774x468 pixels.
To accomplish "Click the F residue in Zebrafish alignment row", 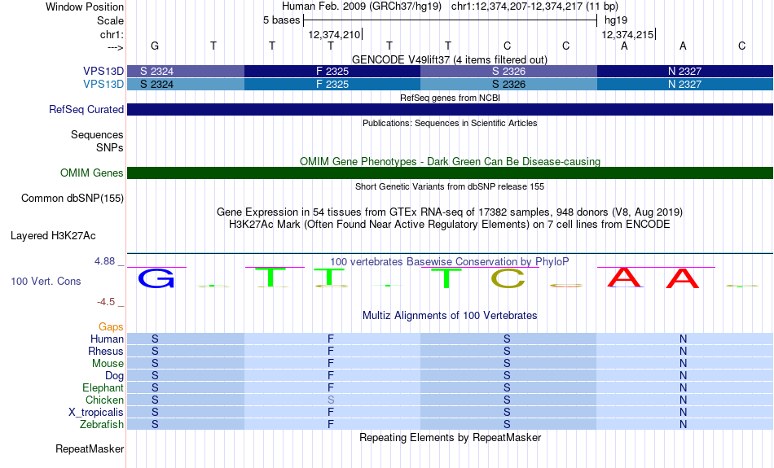I will (x=331, y=424).
